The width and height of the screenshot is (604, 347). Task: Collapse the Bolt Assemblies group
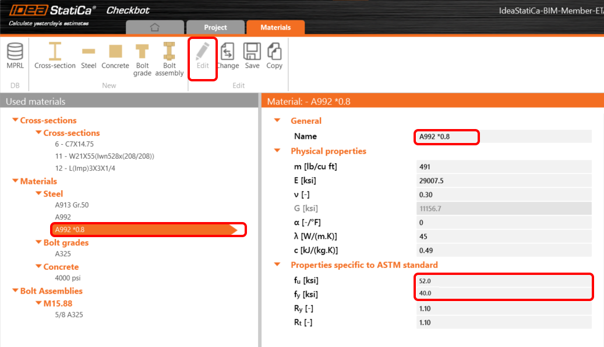point(15,291)
